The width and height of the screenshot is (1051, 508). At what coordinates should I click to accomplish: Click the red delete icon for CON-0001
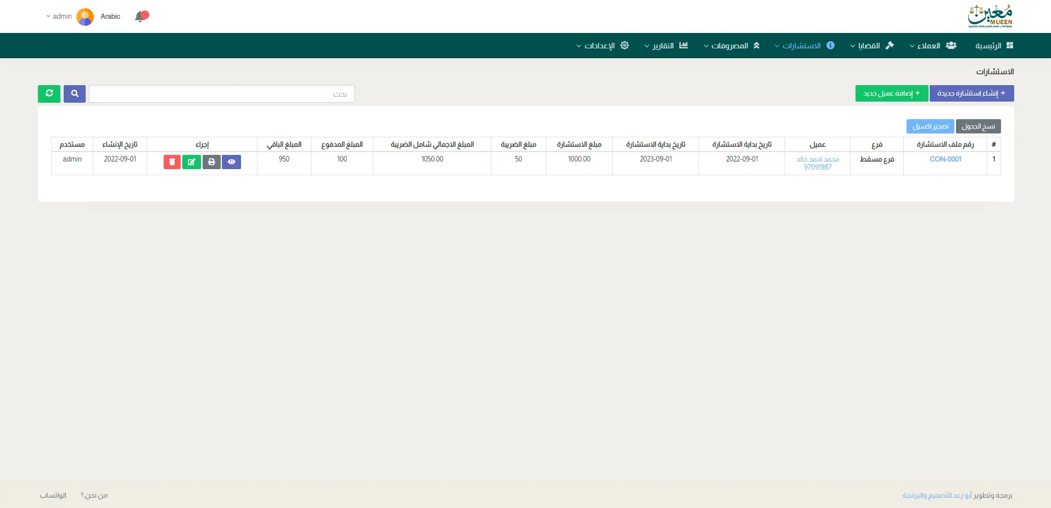click(172, 162)
